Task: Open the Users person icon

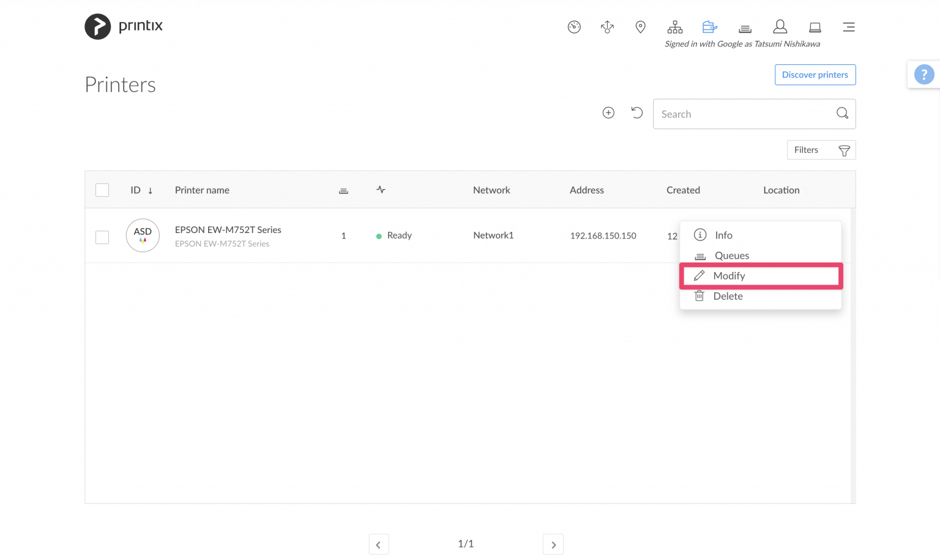Action: tap(780, 27)
